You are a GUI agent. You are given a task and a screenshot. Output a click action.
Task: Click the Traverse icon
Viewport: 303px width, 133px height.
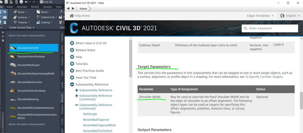[15, 22]
